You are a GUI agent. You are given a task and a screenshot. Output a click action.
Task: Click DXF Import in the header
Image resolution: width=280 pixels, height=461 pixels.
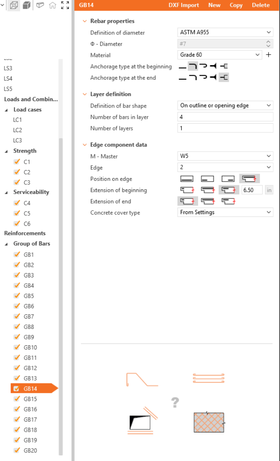[x=184, y=5]
